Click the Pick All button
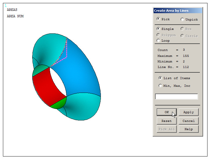The width and height of the screenshot is (211, 160). pos(166,129)
